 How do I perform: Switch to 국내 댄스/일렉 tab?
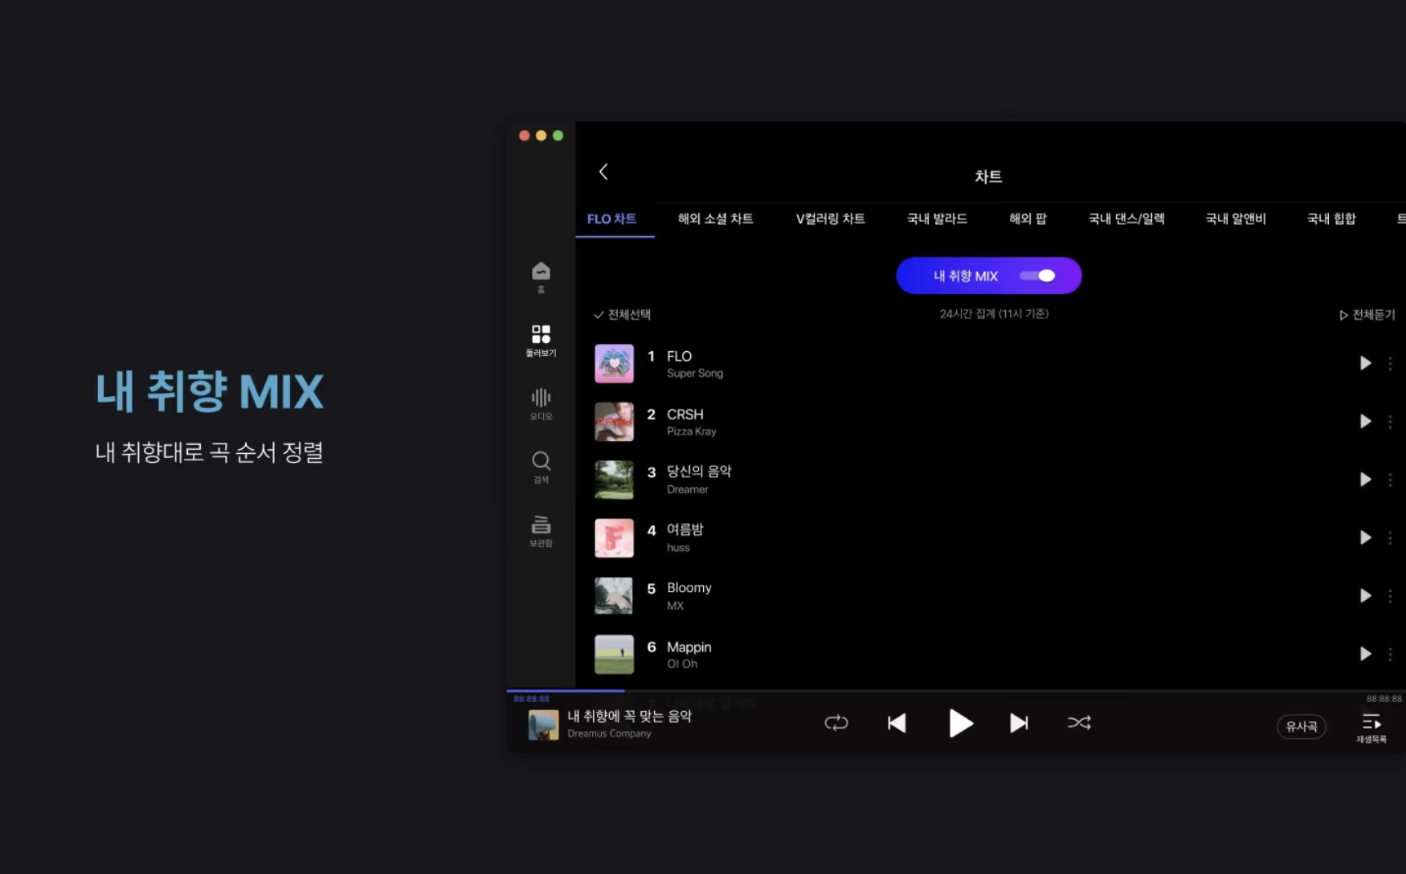(1126, 218)
